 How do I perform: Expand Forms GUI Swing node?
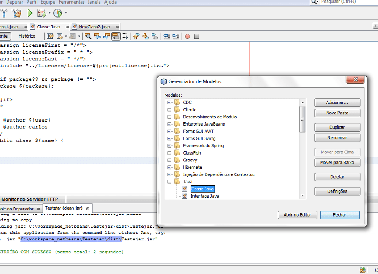pyautogui.click(x=169, y=139)
